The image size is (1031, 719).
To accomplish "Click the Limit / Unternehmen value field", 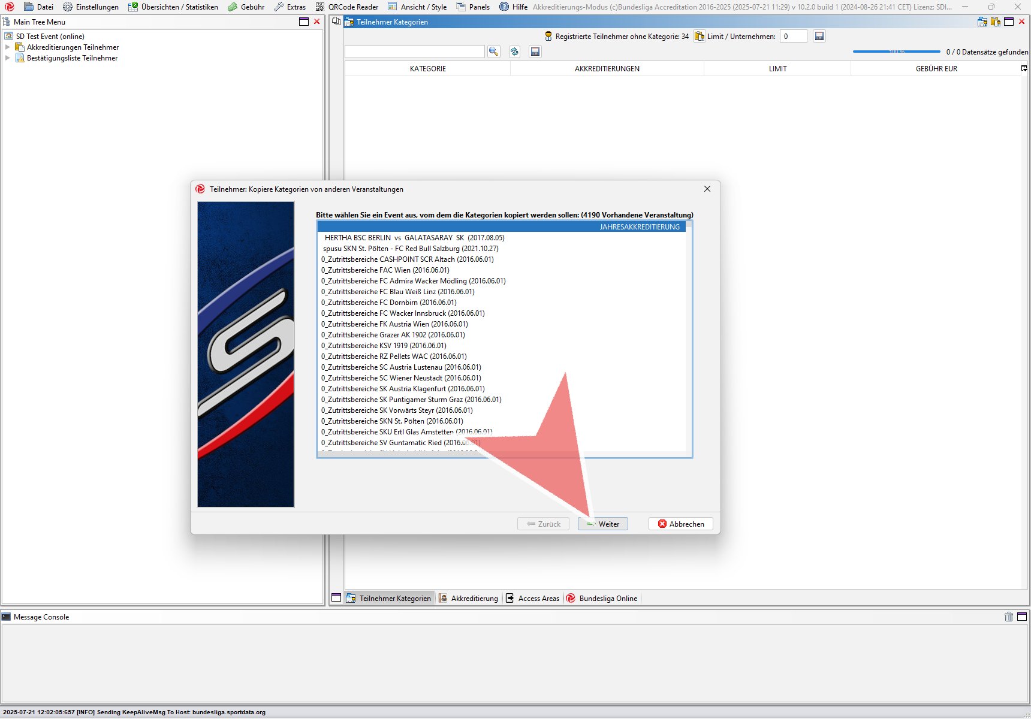I will tap(793, 36).
